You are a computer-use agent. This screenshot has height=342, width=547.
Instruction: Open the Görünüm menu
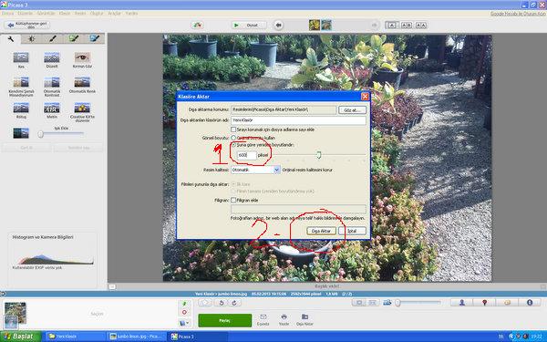pyautogui.click(x=46, y=14)
